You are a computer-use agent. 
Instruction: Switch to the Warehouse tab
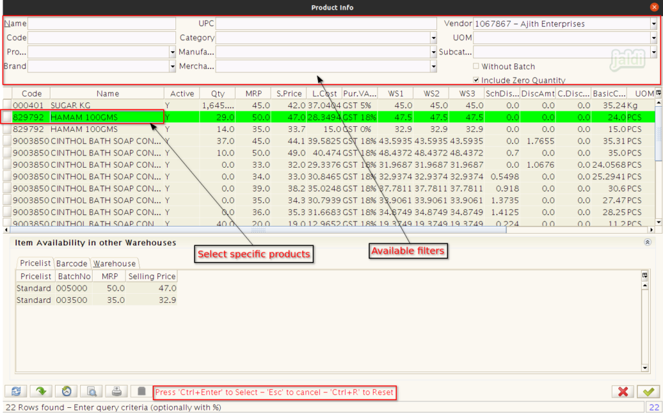point(115,263)
